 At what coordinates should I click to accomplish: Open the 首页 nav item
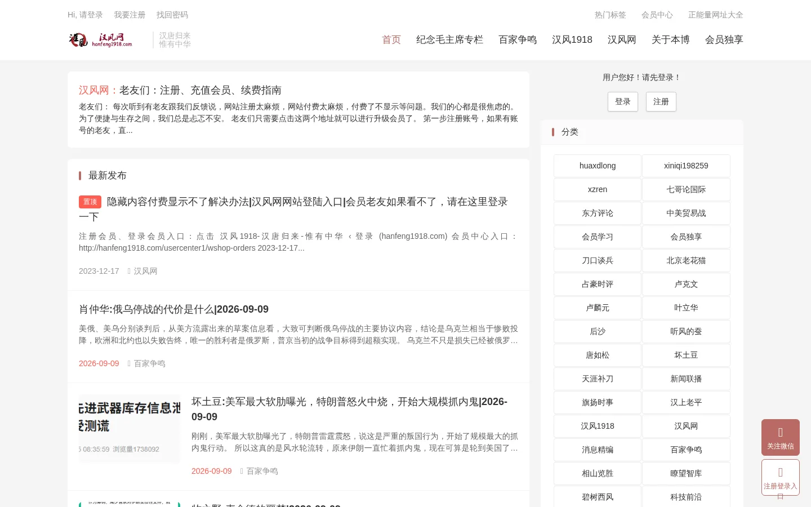[x=391, y=40]
